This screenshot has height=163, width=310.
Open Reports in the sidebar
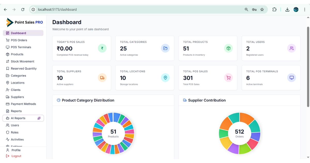[x=23, y=111]
